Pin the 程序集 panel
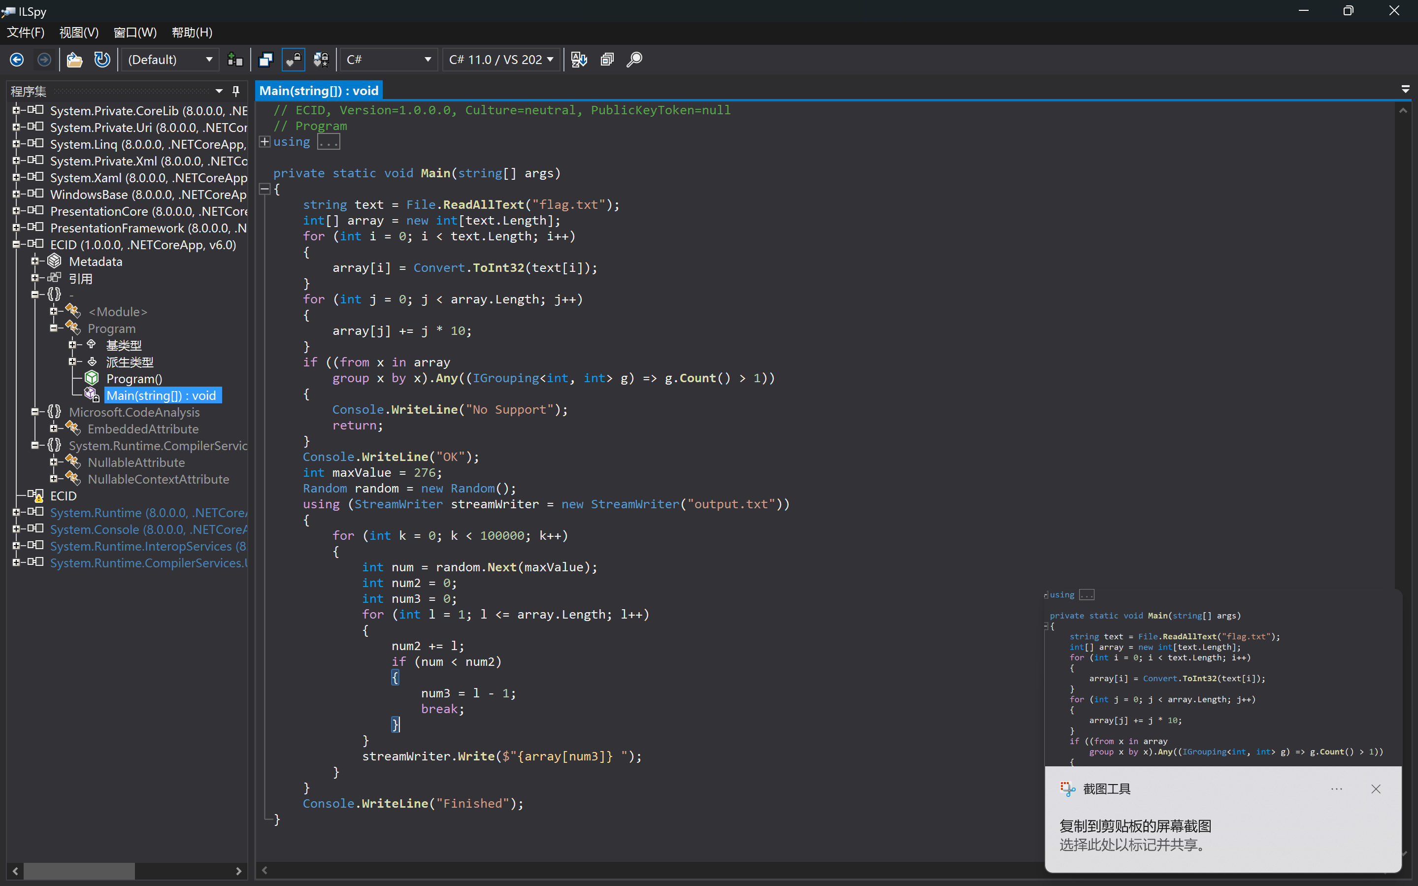The image size is (1418, 886). [x=236, y=91]
